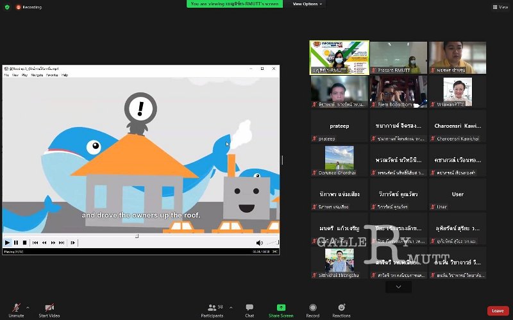Click the Record button
513x320 pixels.
(x=313, y=310)
